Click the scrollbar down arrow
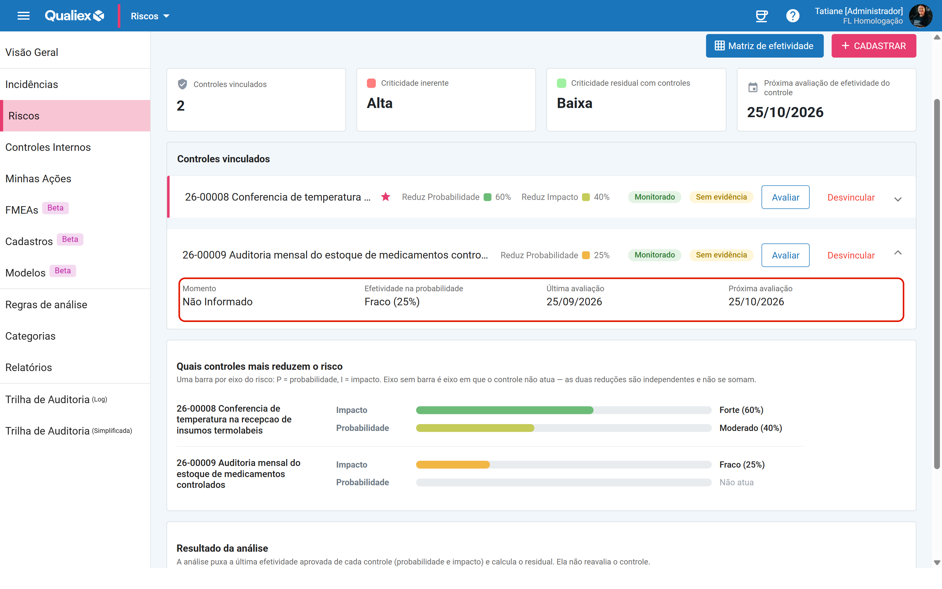This screenshot has width=942, height=589. click(937, 562)
